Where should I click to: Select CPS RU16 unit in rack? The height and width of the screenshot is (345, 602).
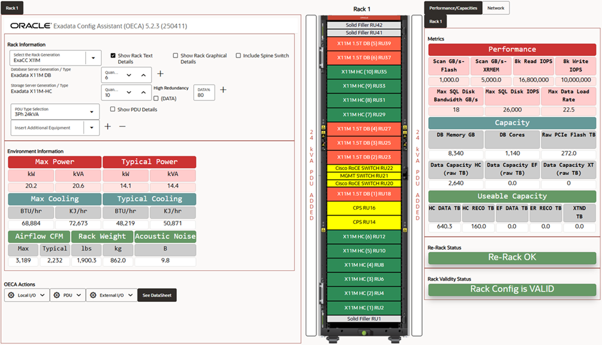(364, 208)
